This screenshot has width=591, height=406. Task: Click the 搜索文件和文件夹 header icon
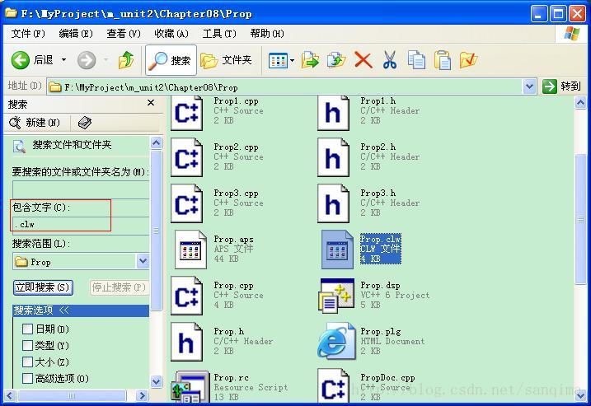point(19,146)
